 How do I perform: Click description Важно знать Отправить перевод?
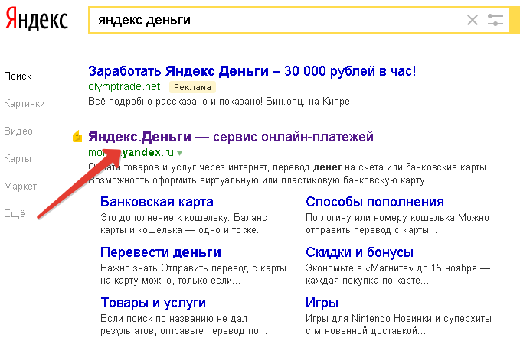pyautogui.click(x=193, y=274)
